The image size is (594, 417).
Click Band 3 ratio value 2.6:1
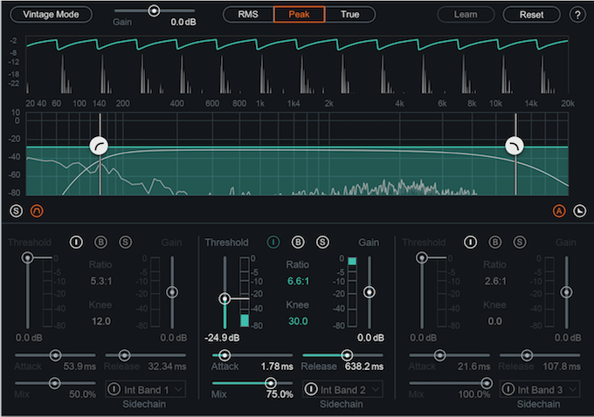click(495, 281)
